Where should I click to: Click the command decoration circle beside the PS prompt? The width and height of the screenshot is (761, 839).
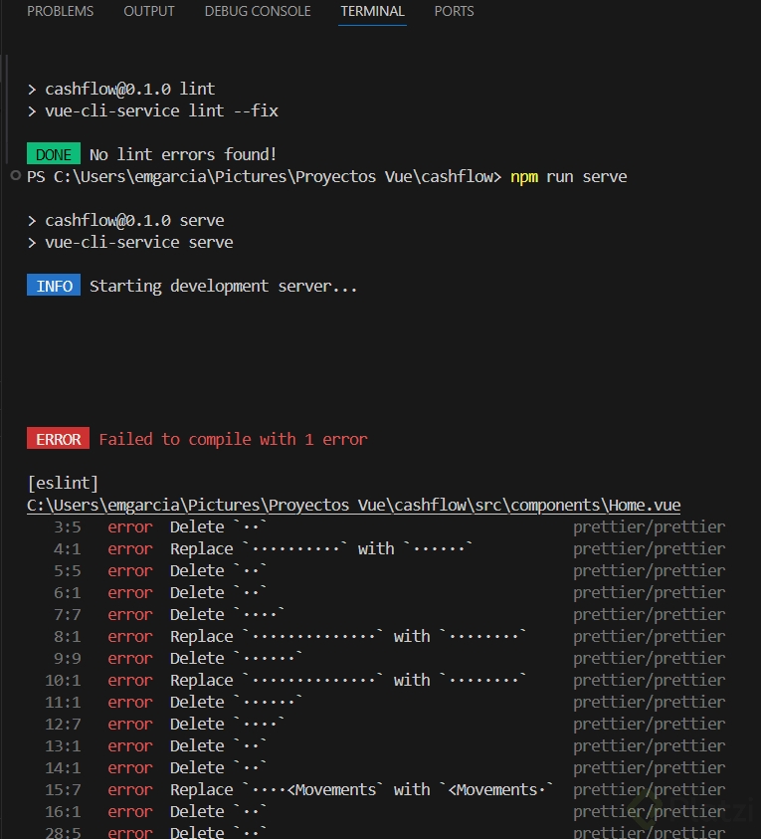[x=15, y=176]
